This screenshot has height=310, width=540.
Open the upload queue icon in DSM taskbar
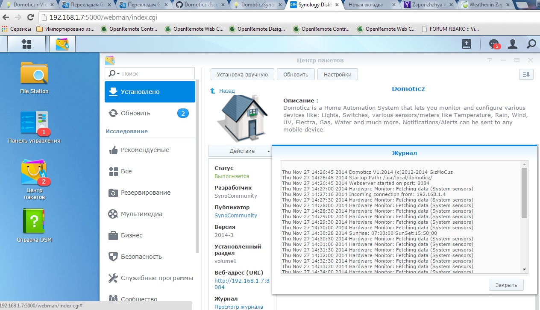[x=467, y=44]
